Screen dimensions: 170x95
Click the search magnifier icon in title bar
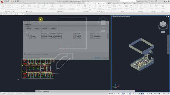click(x=137, y=1)
